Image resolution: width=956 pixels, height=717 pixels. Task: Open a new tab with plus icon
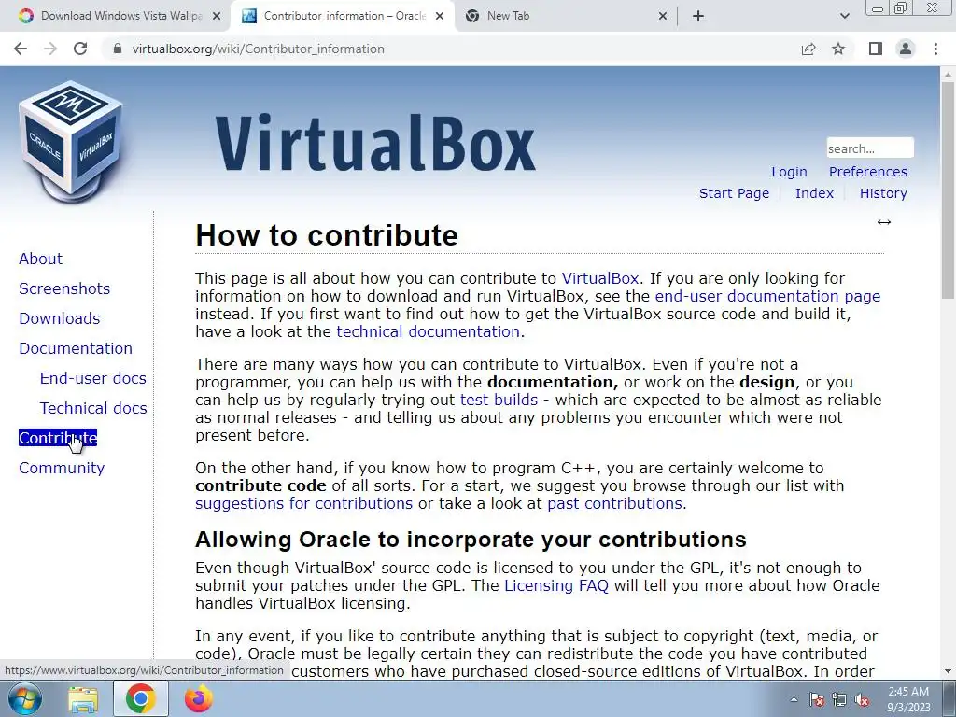(698, 17)
